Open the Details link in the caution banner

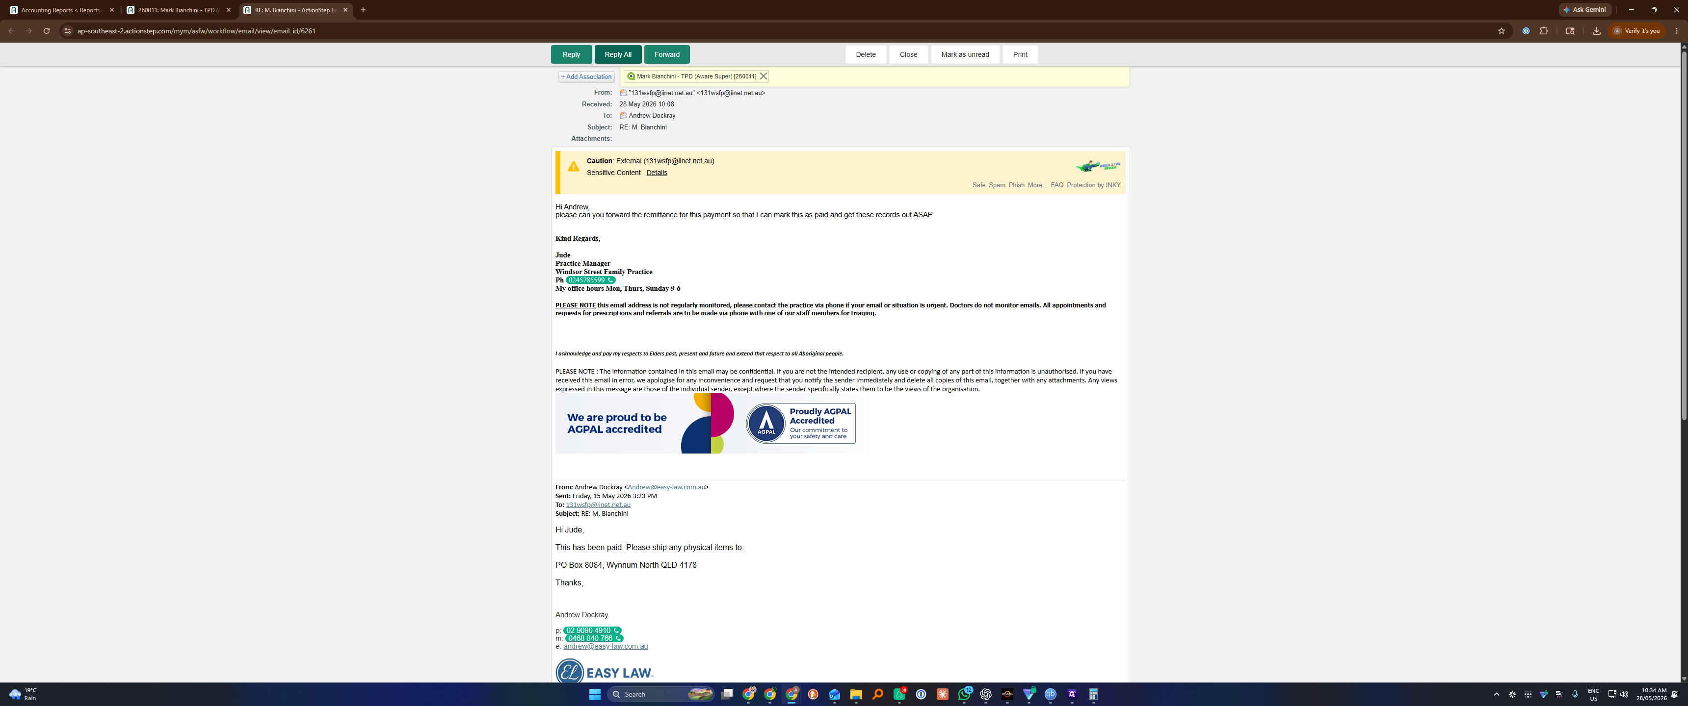(657, 173)
